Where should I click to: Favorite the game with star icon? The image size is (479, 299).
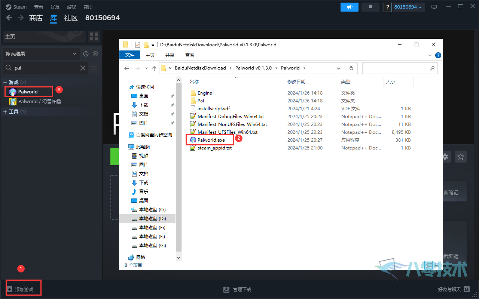pyautogui.click(x=461, y=157)
